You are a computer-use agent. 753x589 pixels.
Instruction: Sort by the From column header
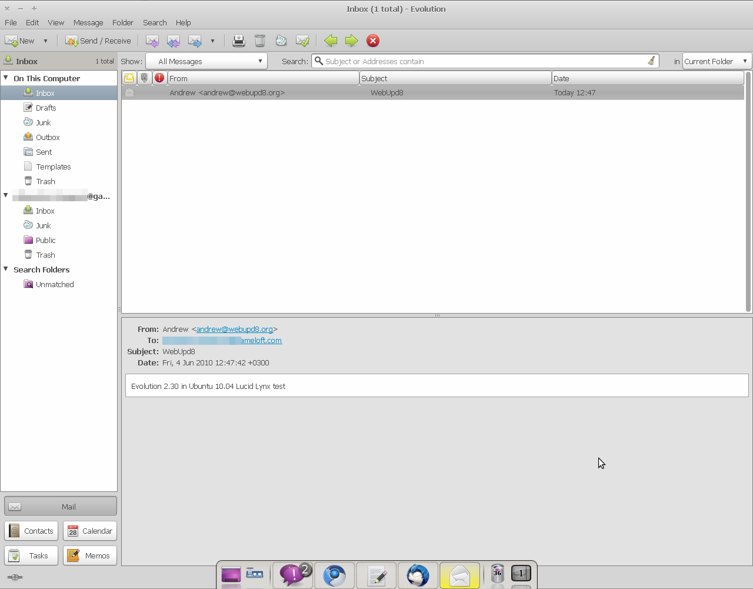(x=263, y=78)
